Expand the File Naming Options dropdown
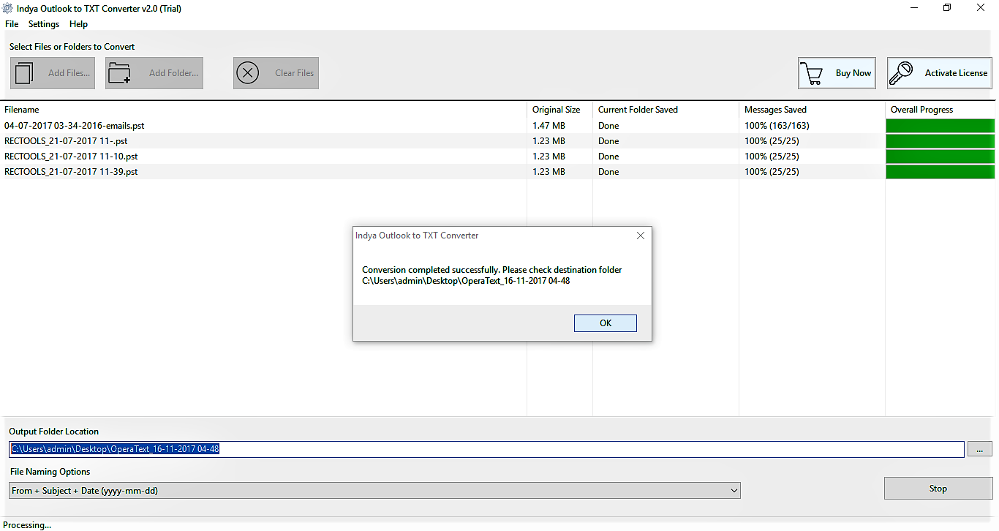This screenshot has width=999, height=531. [734, 491]
